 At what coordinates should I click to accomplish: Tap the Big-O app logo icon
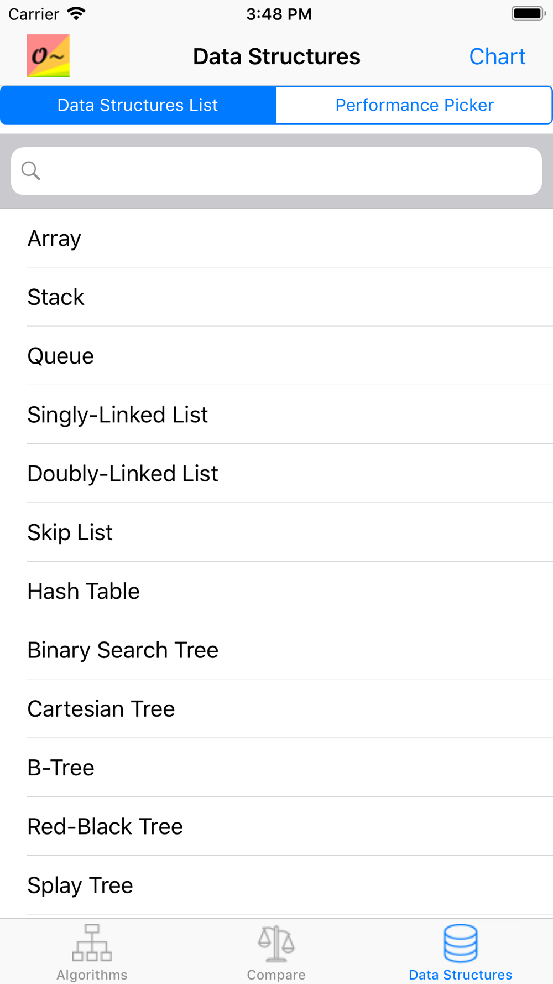(48, 56)
